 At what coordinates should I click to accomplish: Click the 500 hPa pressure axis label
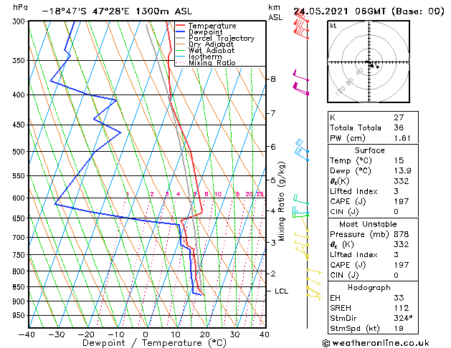coord(19,152)
